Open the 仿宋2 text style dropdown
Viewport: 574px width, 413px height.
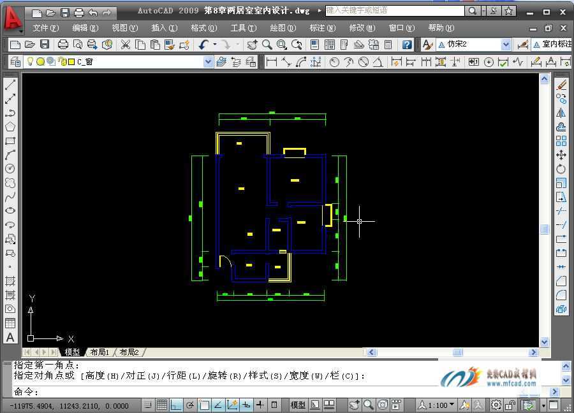click(x=506, y=45)
